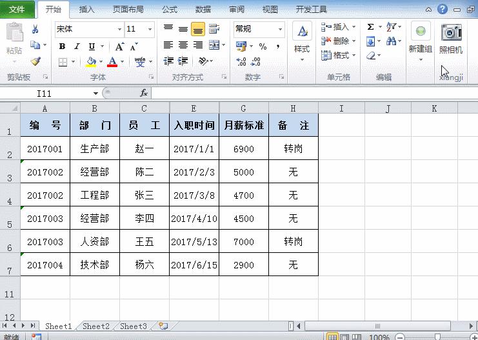
Task: Center text horizontally
Action: (x=183, y=45)
